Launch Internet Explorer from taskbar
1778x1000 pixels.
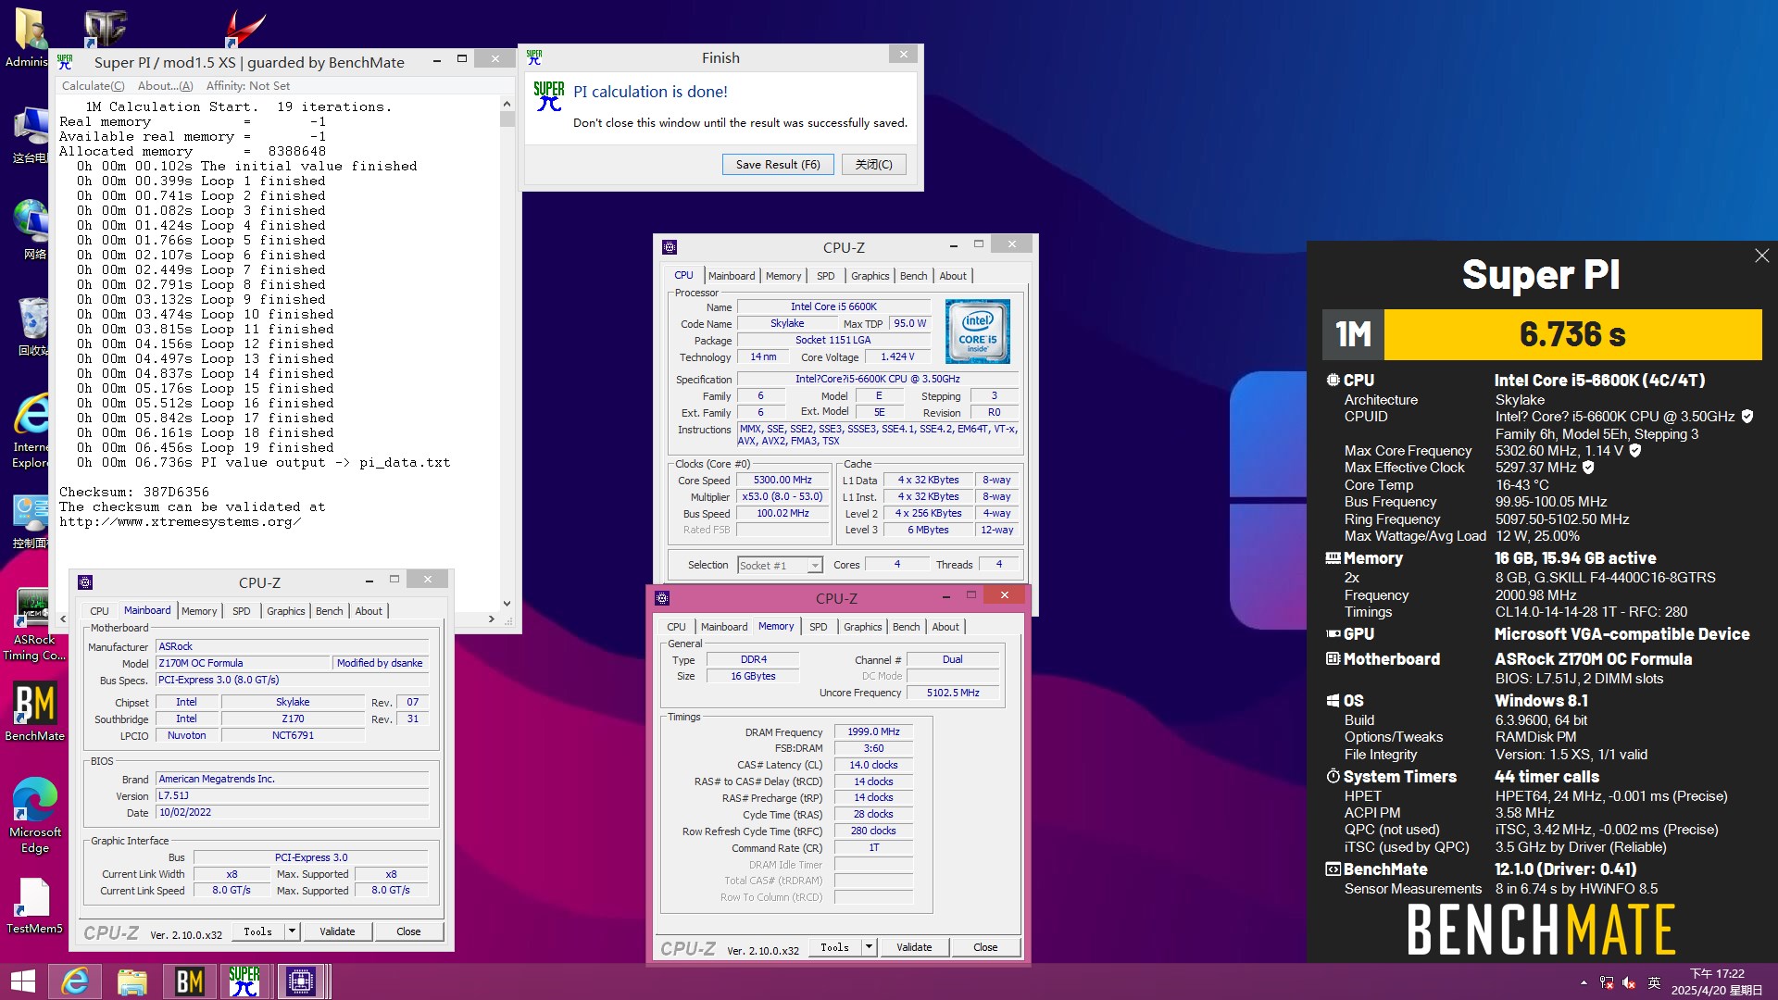coord(75,981)
